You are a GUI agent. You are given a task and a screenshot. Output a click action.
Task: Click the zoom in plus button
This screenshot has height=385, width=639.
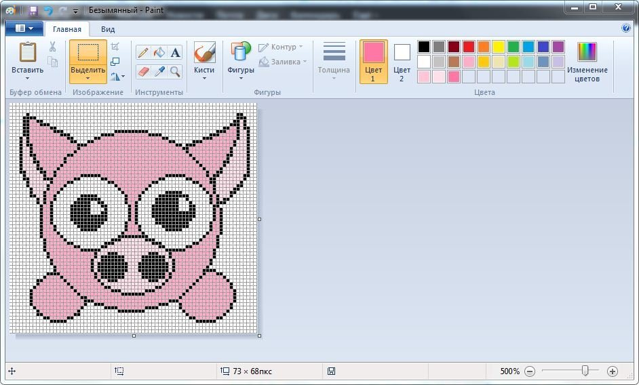click(613, 371)
